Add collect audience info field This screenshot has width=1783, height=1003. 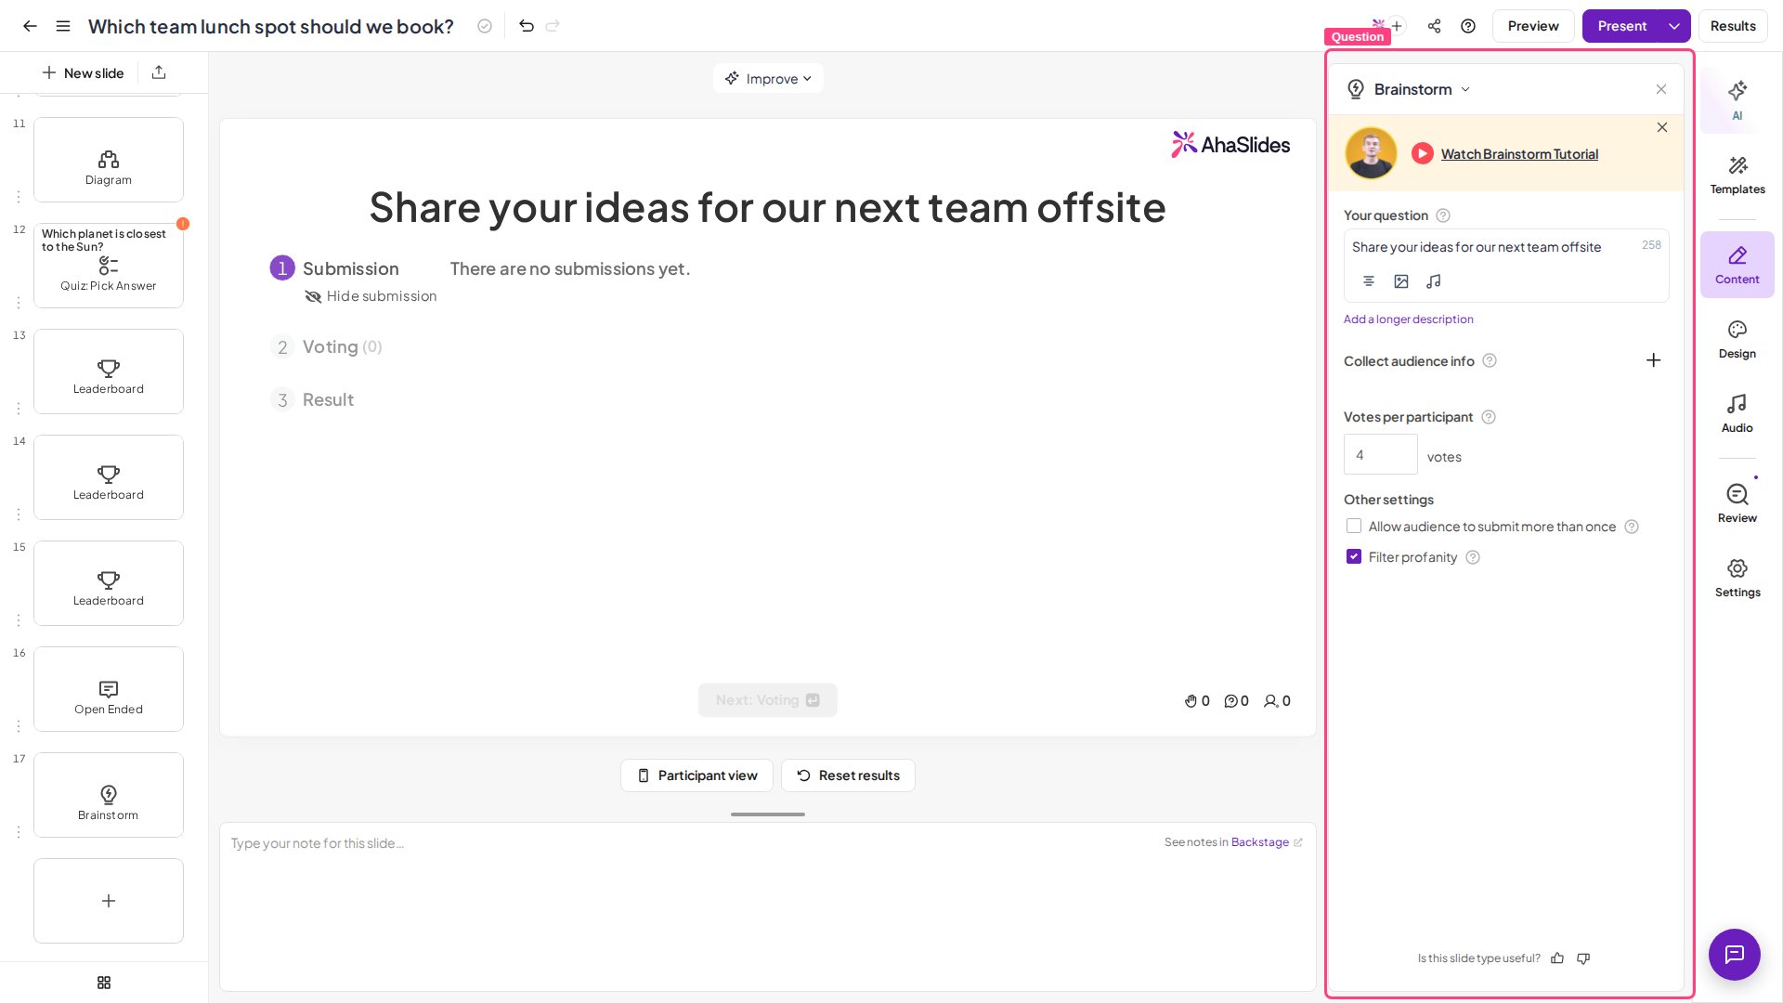1654,360
